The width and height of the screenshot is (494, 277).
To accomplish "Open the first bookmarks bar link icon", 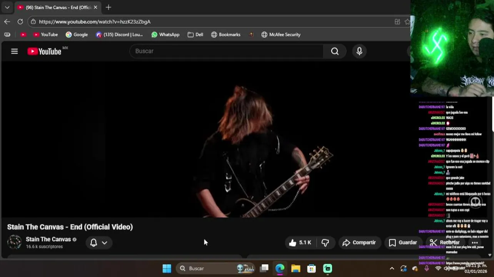I will (7, 35).
